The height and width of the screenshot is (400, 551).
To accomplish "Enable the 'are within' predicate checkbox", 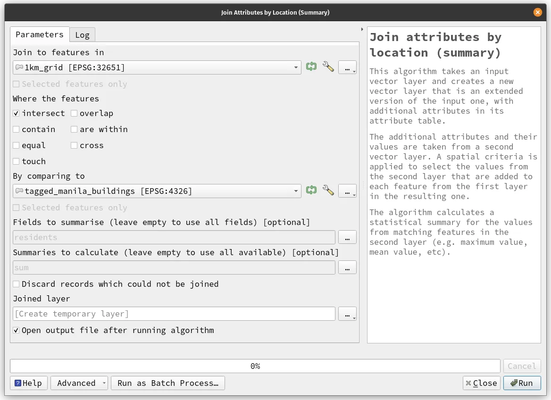I will [x=74, y=129].
